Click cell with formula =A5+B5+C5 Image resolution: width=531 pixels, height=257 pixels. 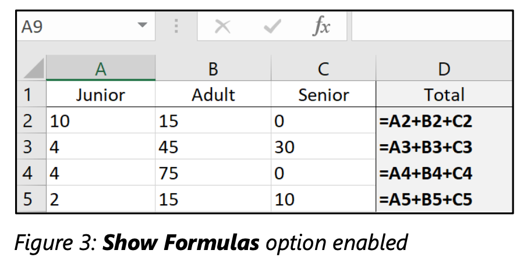coord(444,200)
